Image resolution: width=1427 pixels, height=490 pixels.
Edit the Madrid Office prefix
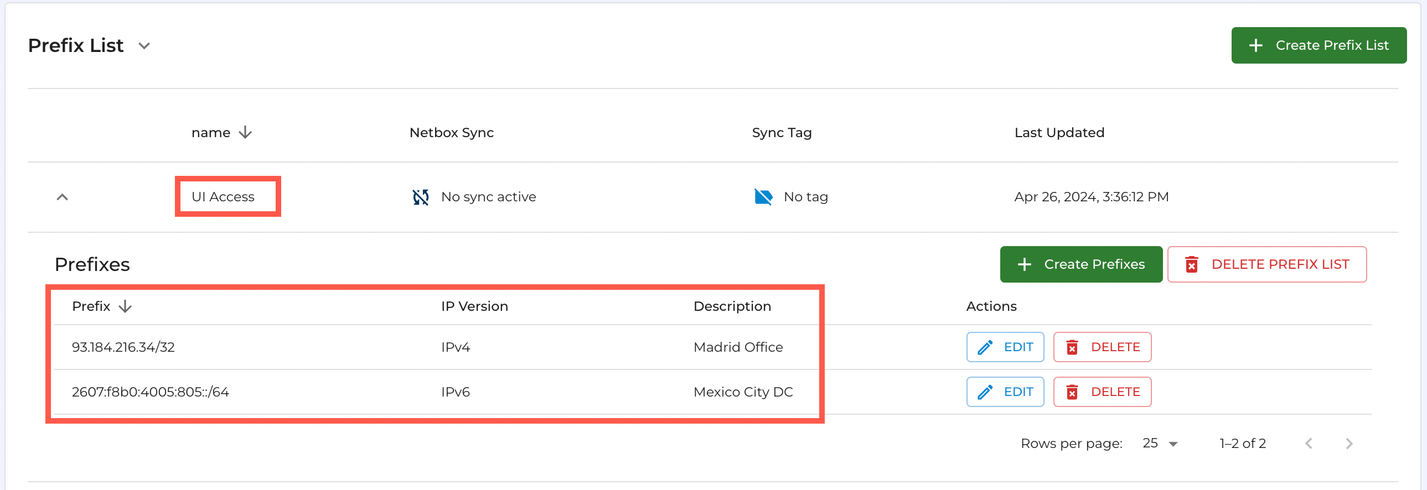click(x=1005, y=348)
